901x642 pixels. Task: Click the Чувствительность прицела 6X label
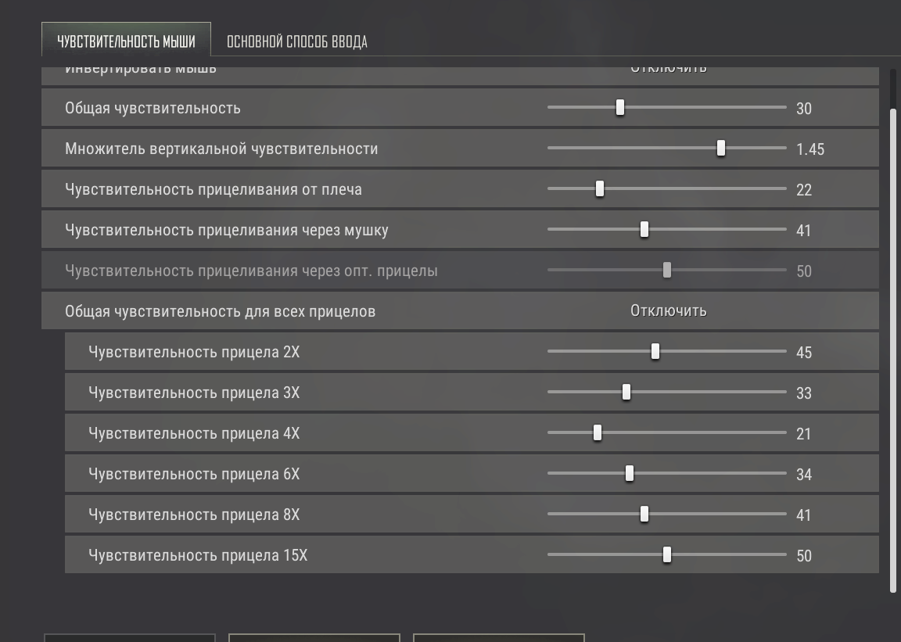194,474
